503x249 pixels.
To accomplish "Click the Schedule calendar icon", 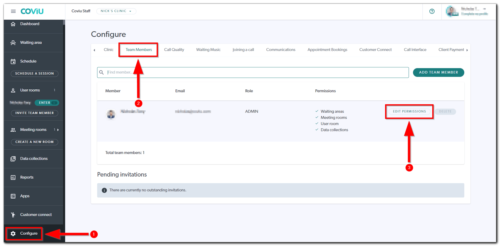I will pyautogui.click(x=13, y=62).
